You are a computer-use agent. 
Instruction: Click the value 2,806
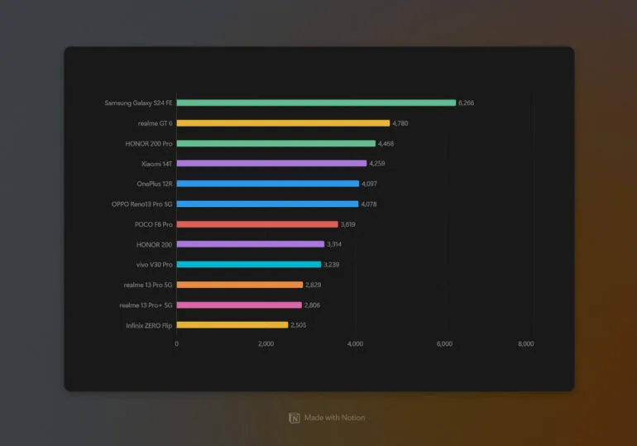tap(312, 305)
